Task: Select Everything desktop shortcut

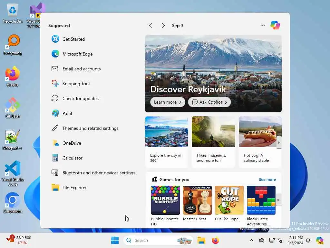Action: (x=13, y=45)
